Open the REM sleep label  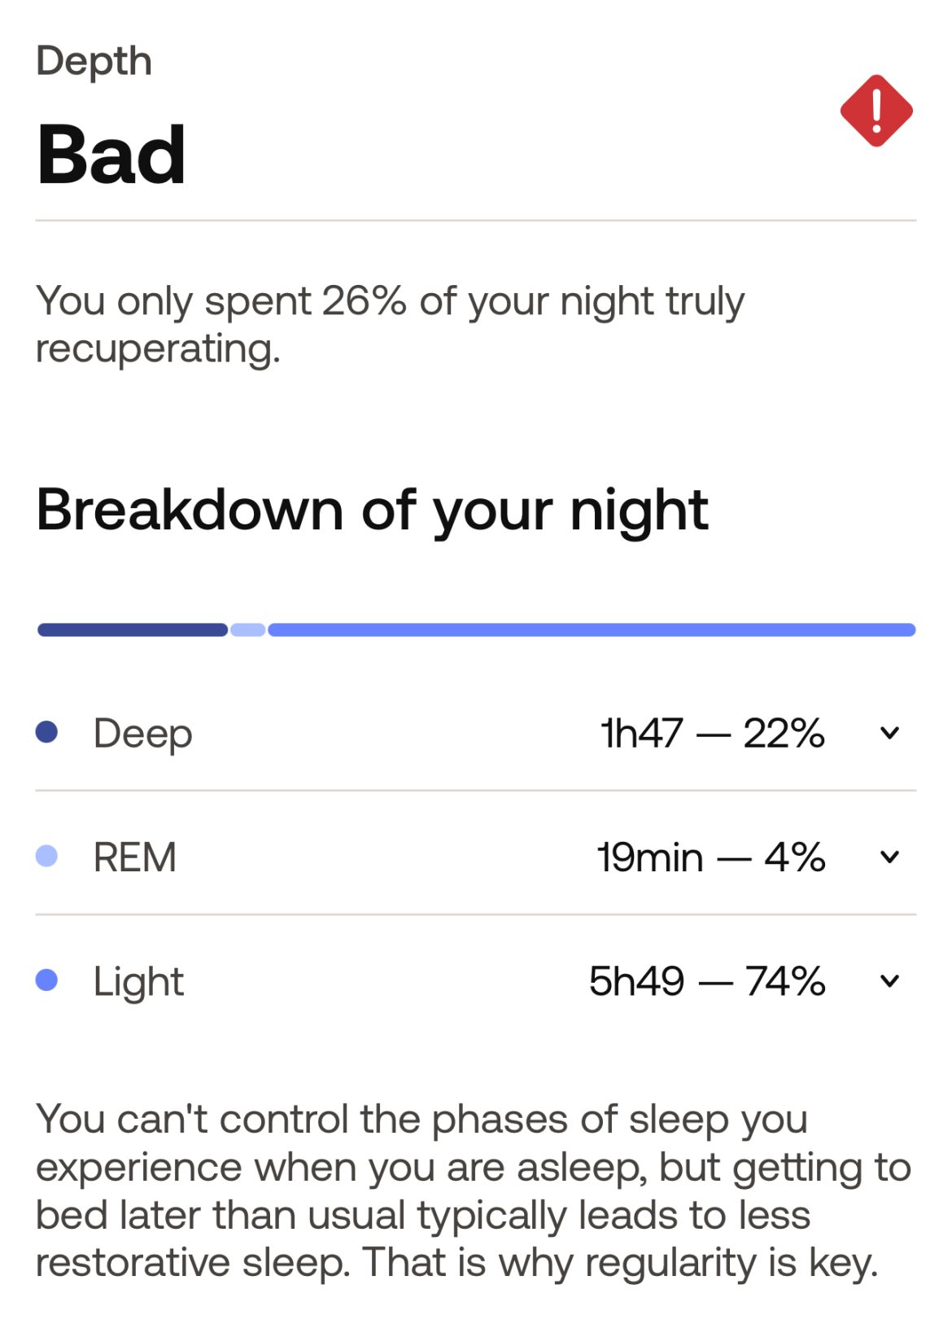(134, 857)
